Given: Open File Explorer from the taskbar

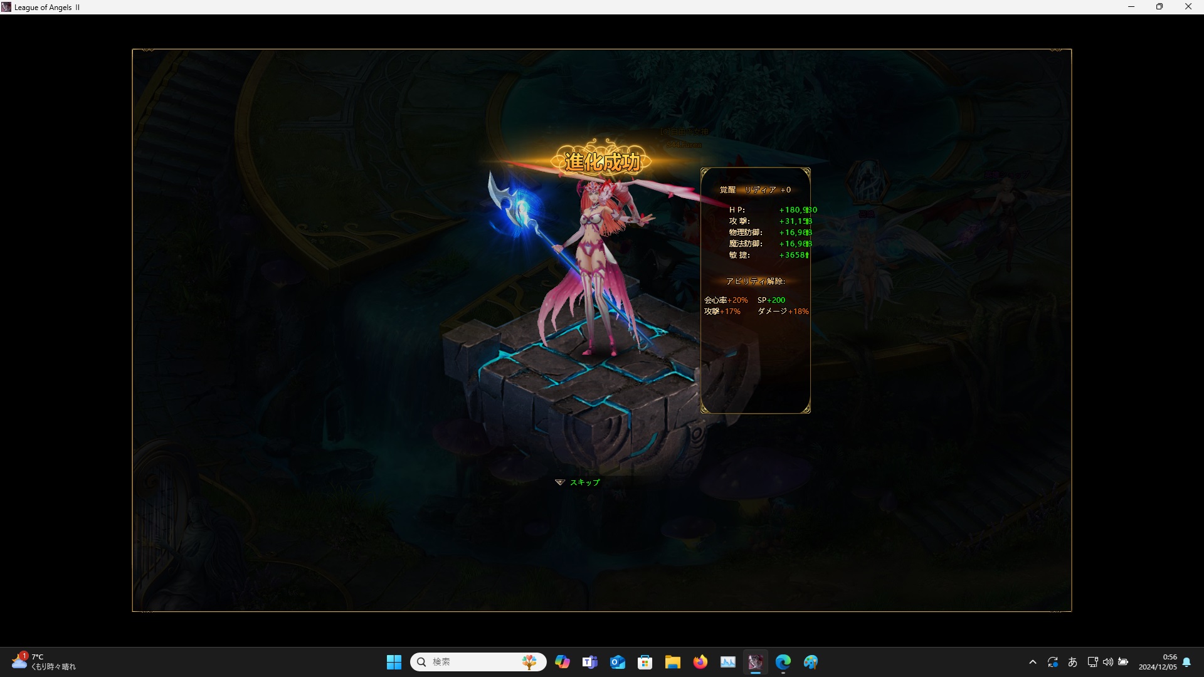Looking at the screenshot, I should pos(673,662).
